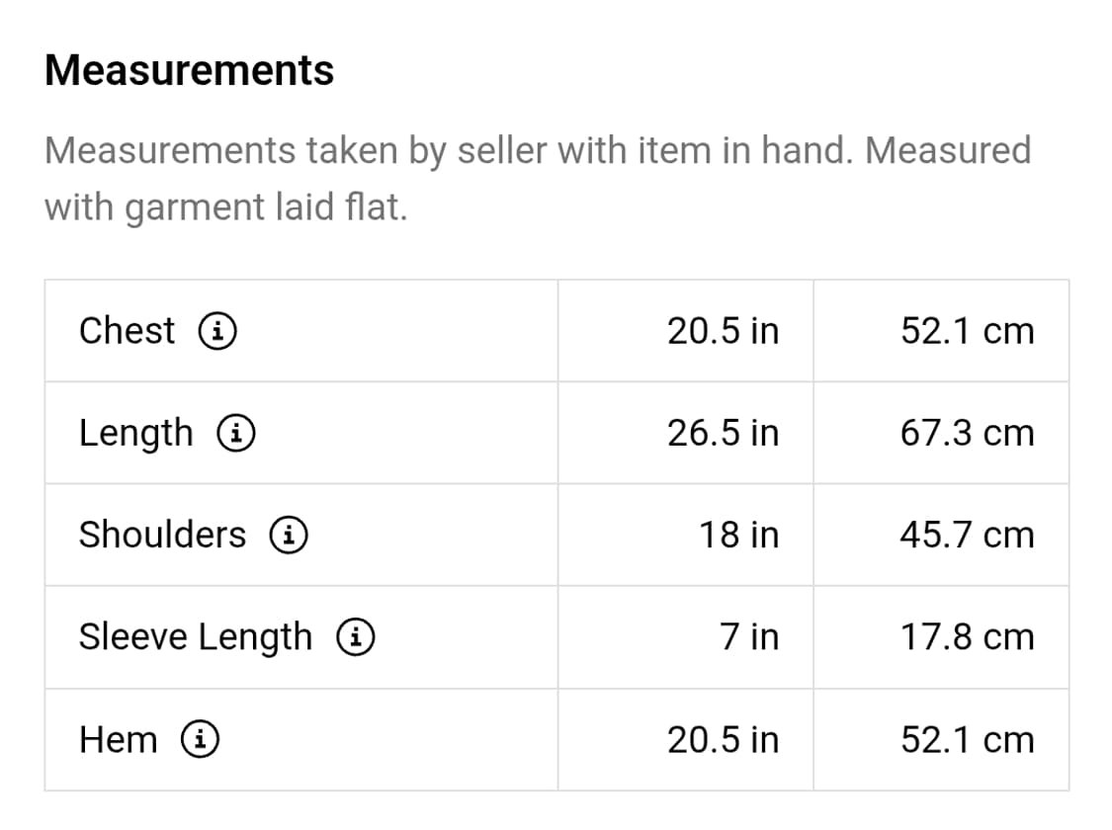The height and width of the screenshot is (830, 1112).
Task: Select the Hem row label
Action: point(119,740)
